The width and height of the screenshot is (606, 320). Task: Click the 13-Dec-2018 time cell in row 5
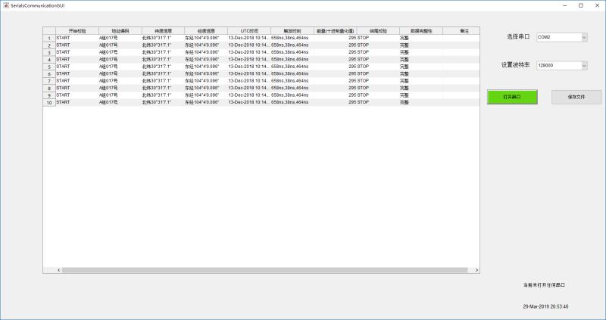249,67
